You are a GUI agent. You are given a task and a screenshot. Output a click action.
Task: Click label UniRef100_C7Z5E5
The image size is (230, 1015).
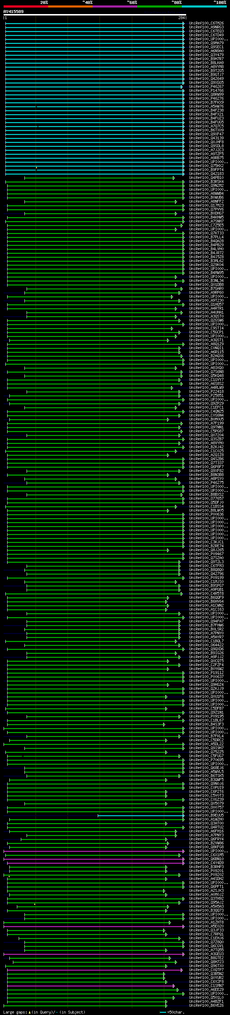tap(206, 225)
